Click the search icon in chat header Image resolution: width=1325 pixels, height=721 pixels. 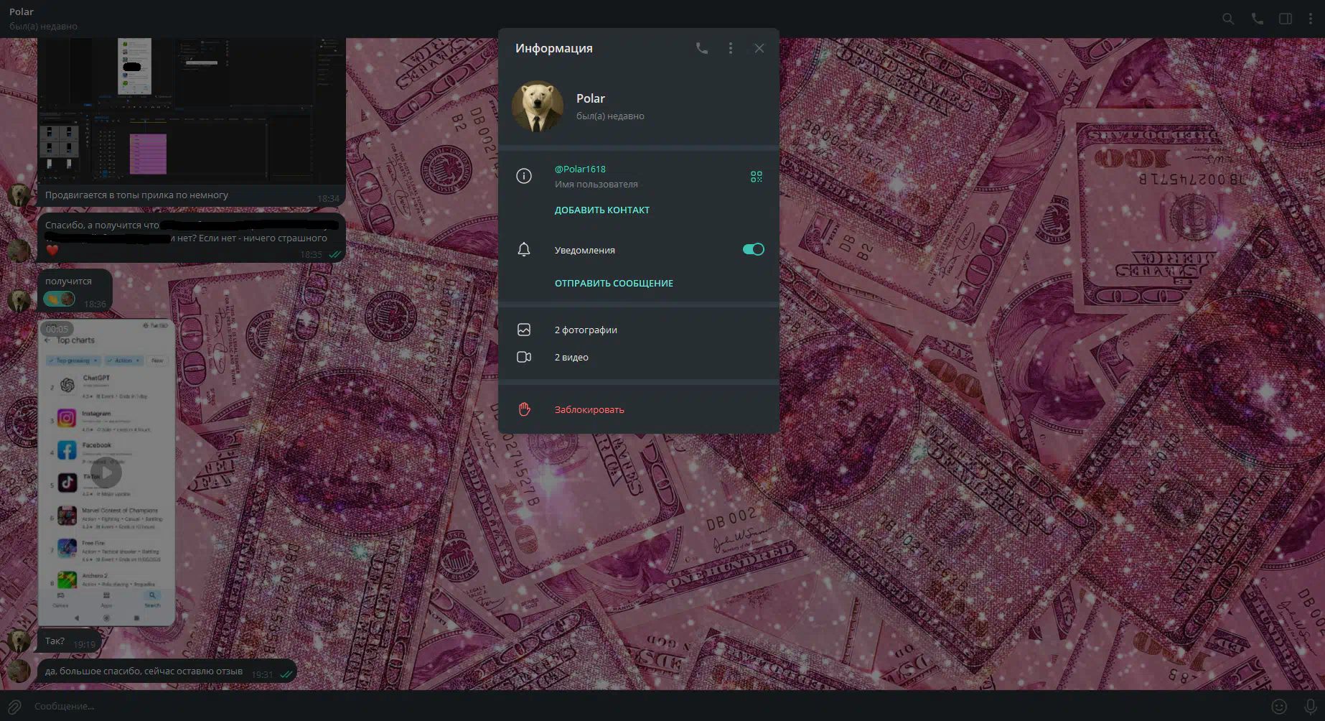1228,19
